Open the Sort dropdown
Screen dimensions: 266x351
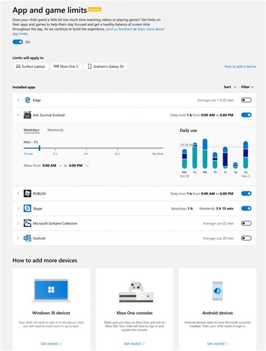[x=230, y=87]
